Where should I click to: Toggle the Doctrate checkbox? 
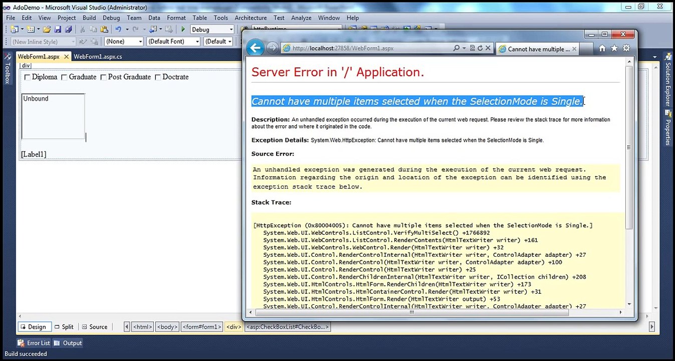[158, 77]
